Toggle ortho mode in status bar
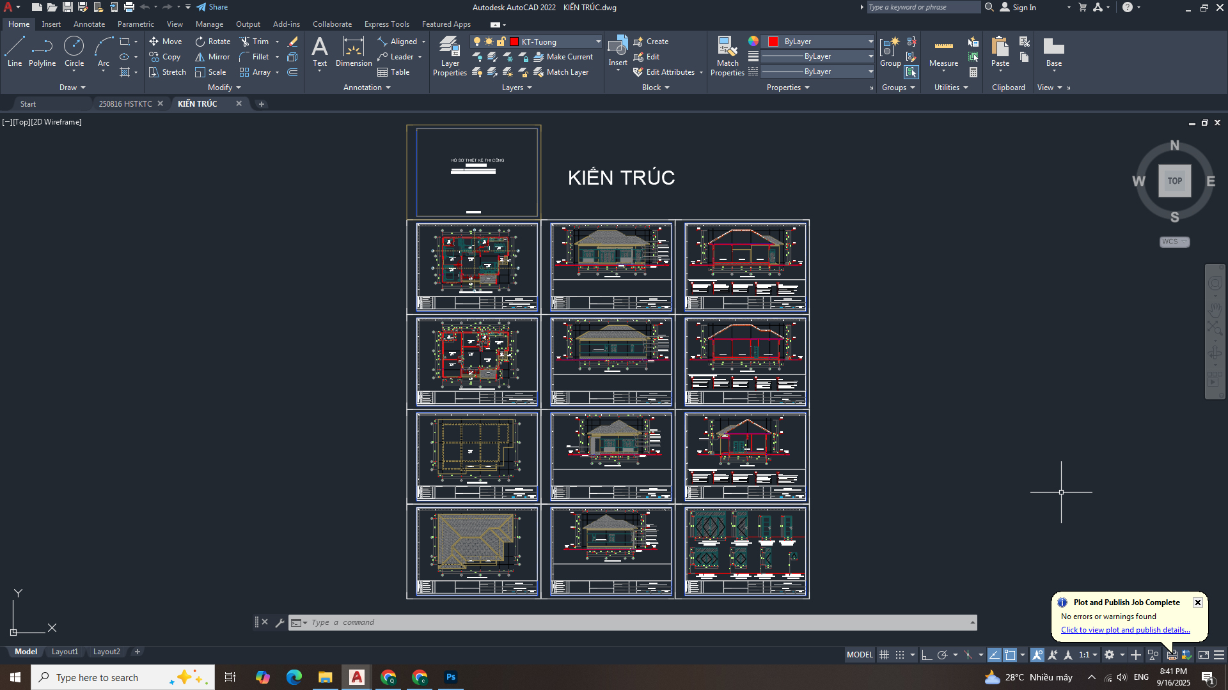1228x690 pixels. (x=927, y=655)
